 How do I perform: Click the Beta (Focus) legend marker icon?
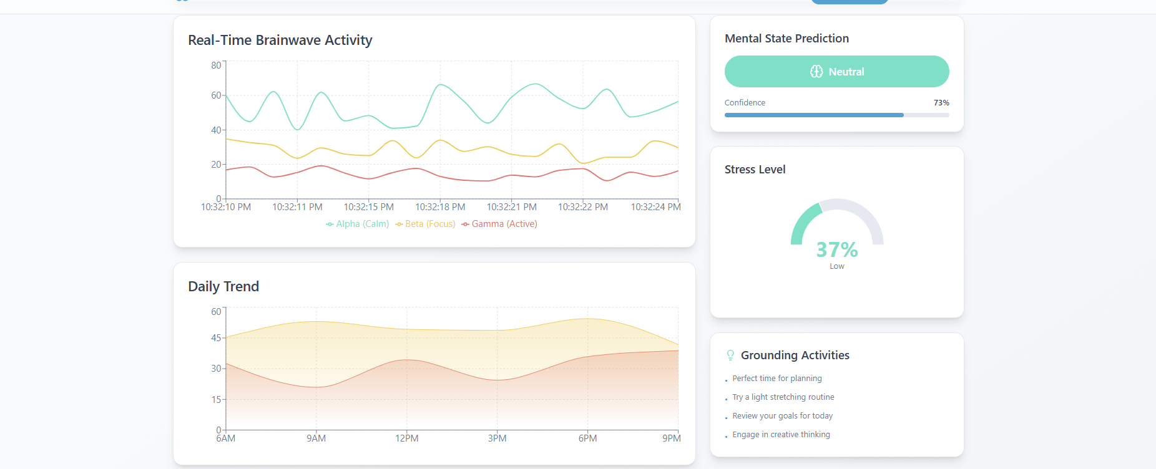399,225
